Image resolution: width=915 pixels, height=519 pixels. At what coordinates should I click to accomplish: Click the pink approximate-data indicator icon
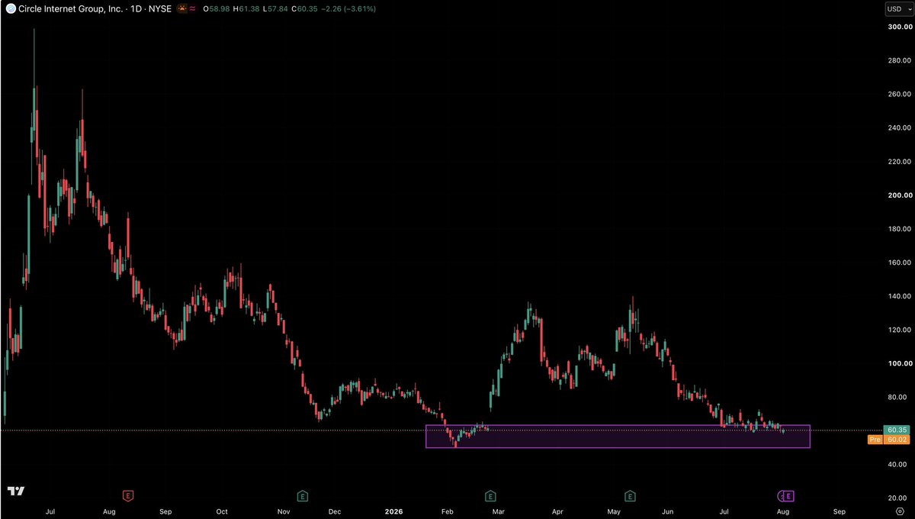coord(192,8)
